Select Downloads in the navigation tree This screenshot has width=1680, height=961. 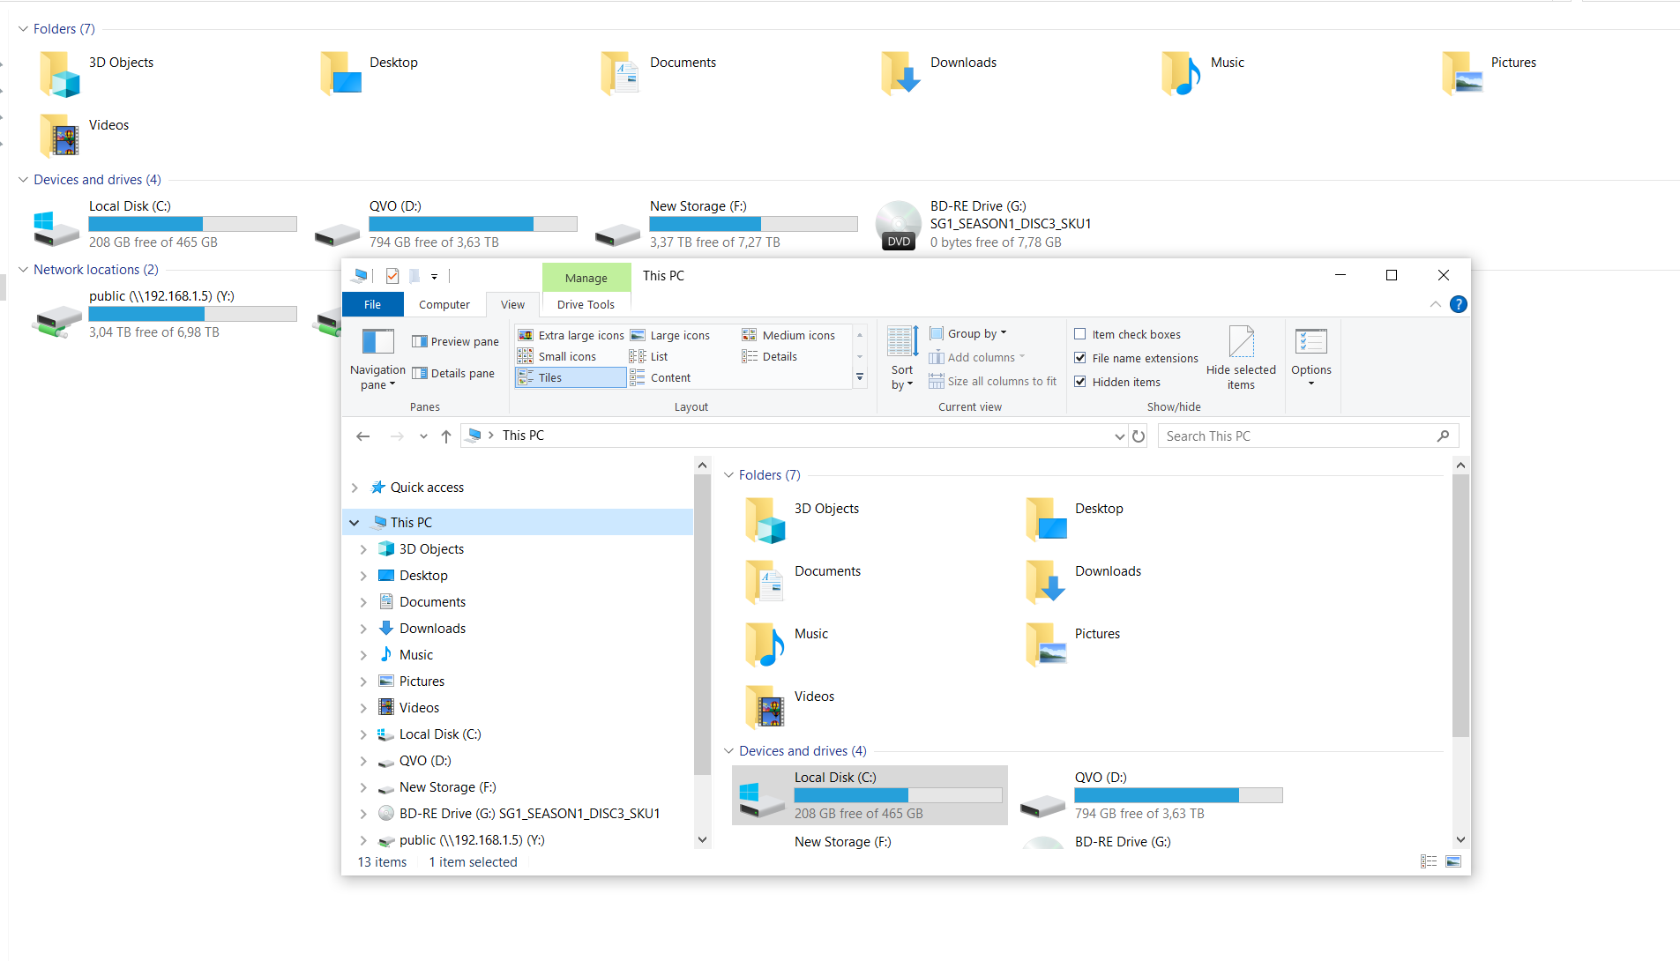coord(432,629)
